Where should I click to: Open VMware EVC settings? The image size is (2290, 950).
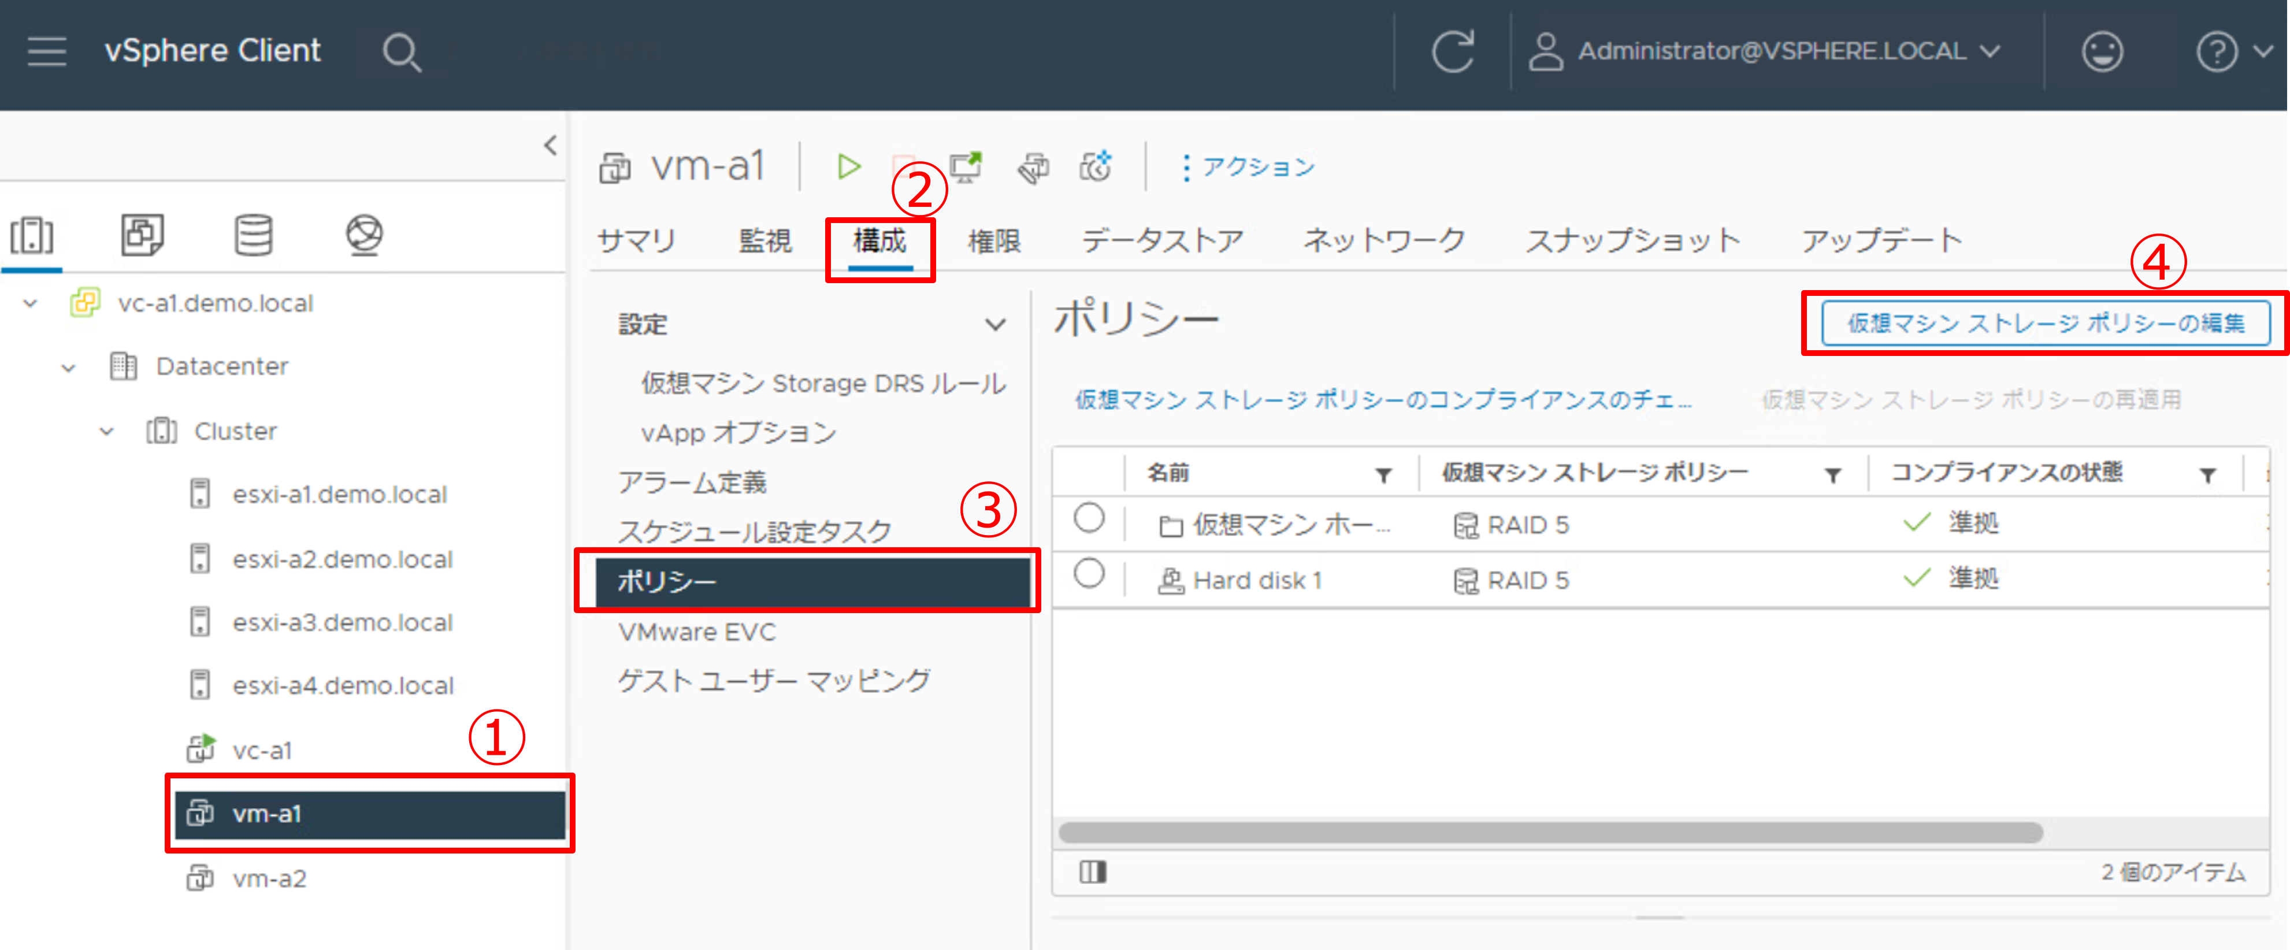tap(697, 632)
